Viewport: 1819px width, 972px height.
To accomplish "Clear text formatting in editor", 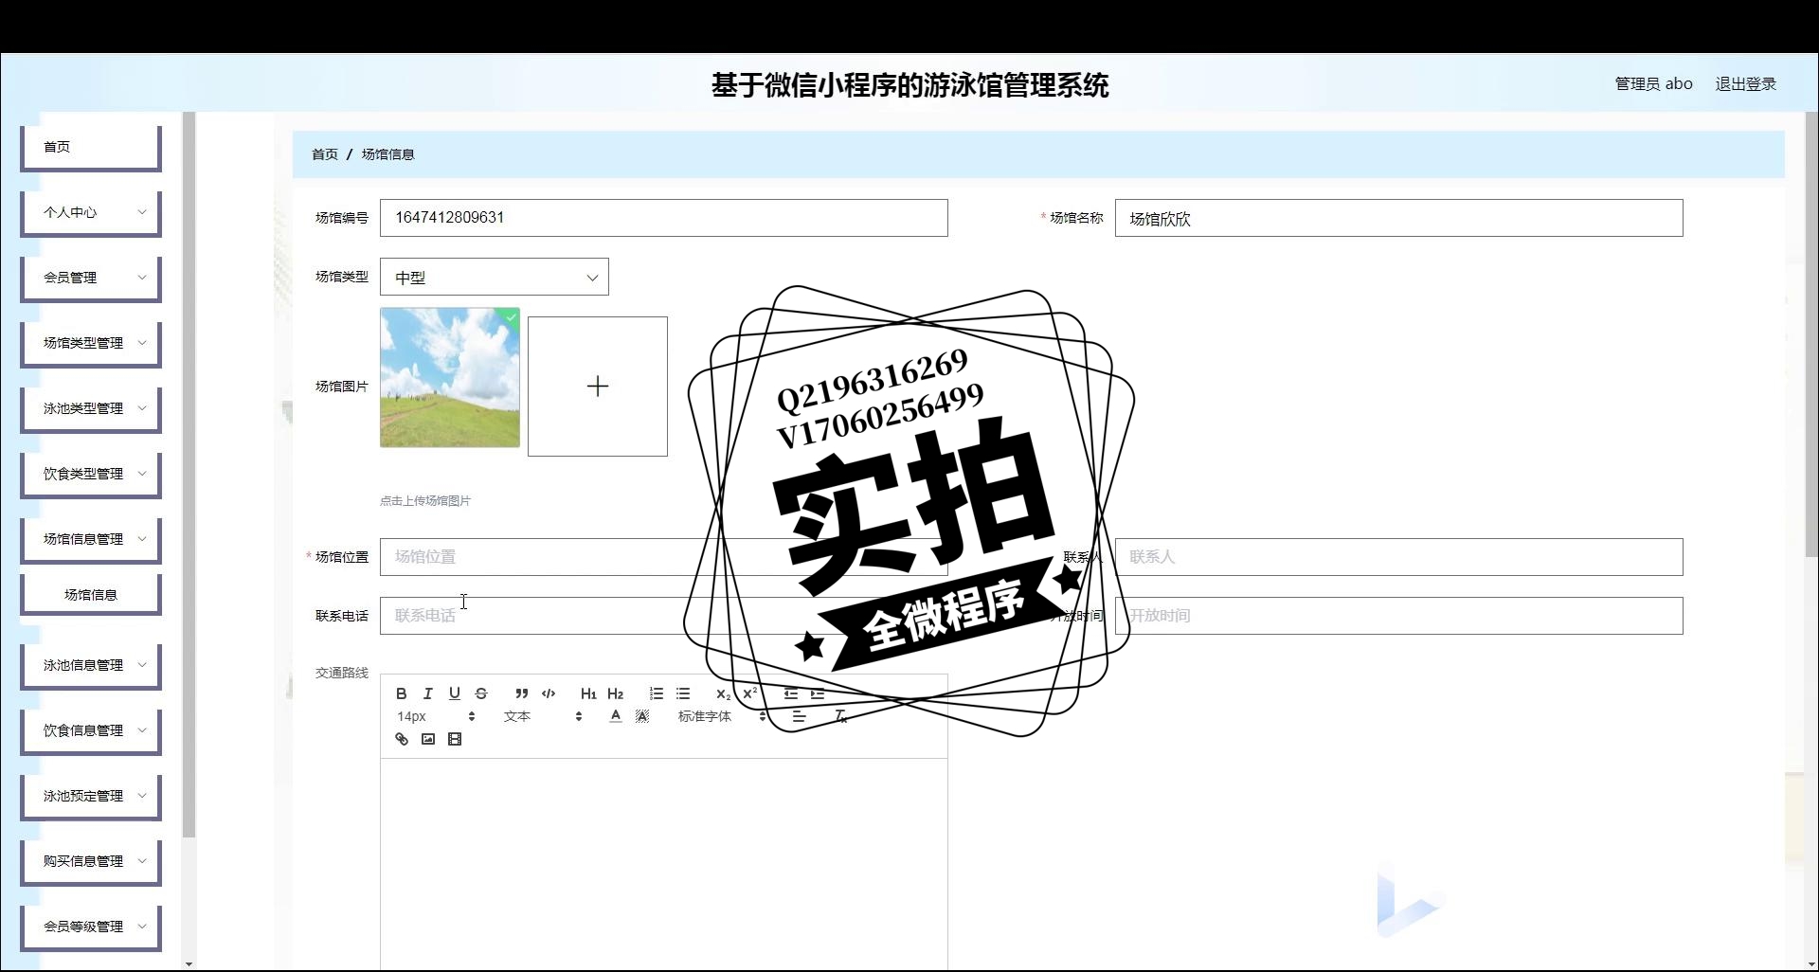I will 840,716.
